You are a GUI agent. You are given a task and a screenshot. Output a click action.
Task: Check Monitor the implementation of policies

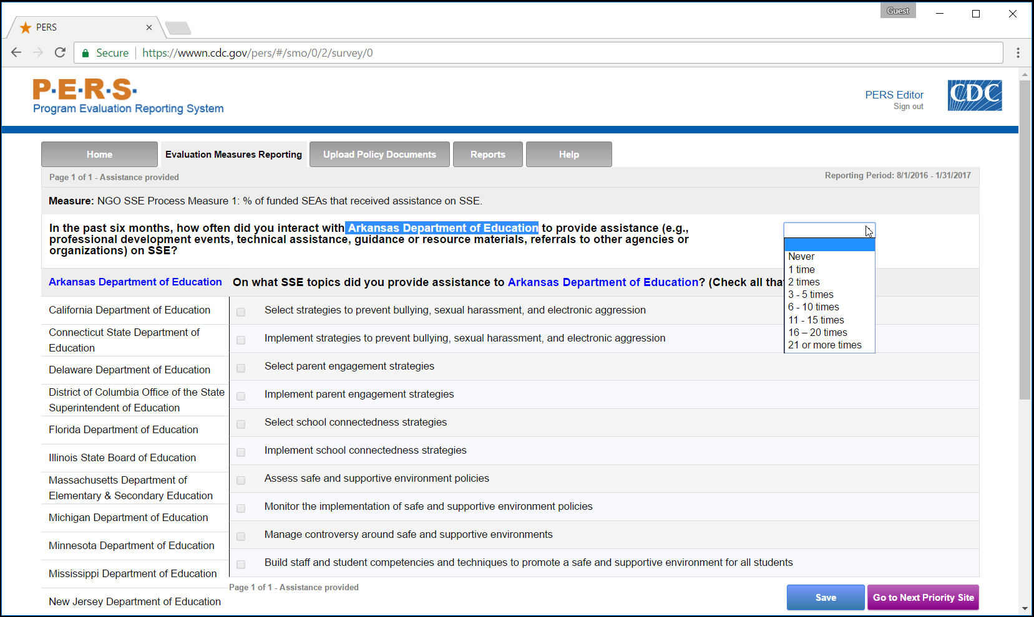point(241,509)
